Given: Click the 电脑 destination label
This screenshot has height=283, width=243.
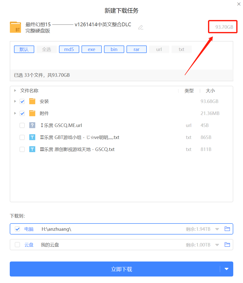Looking at the screenshot, I should (29, 229).
